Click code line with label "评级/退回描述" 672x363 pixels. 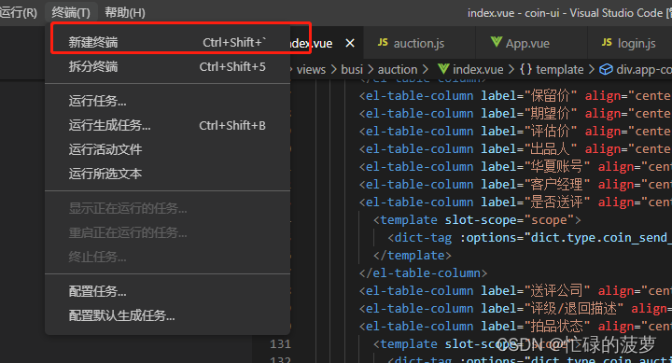(515, 309)
